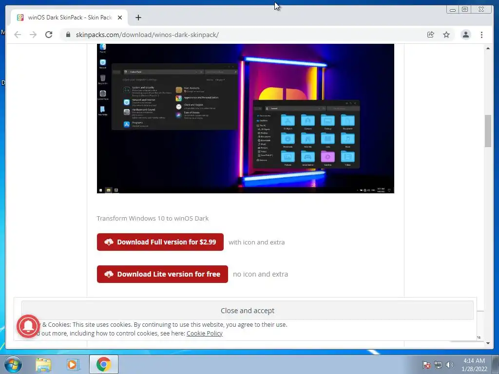Click the red notification bell icon
Screen dimensions: 499x374
tap(28, 326)
